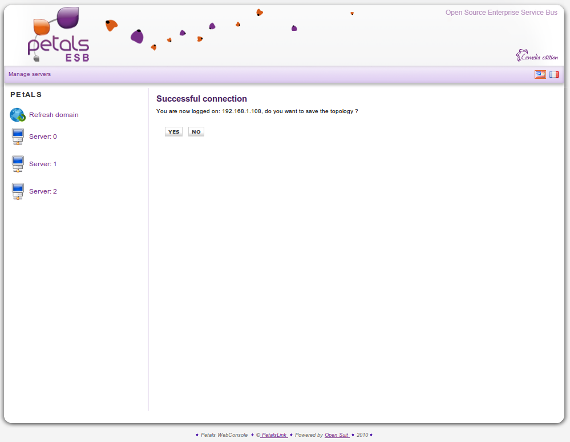Follow the Open Suit footer link
The height and width of the screenshot is (442, 570).
point(337,435)
